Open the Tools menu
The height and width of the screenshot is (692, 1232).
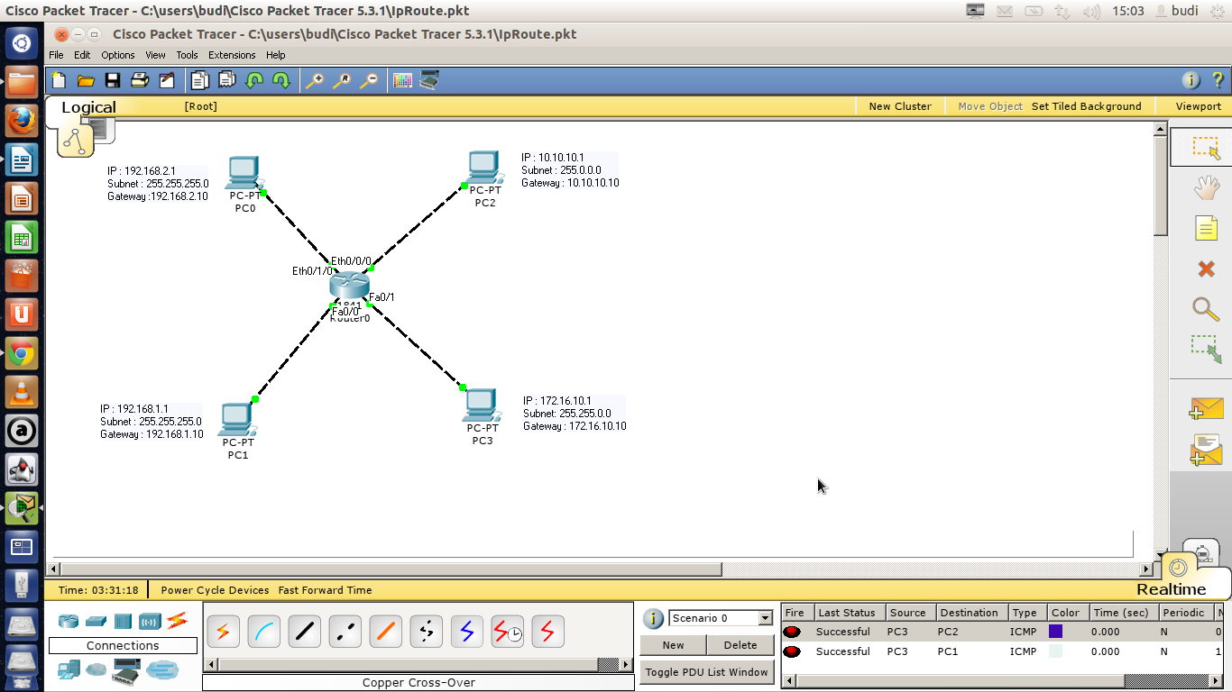187,55
